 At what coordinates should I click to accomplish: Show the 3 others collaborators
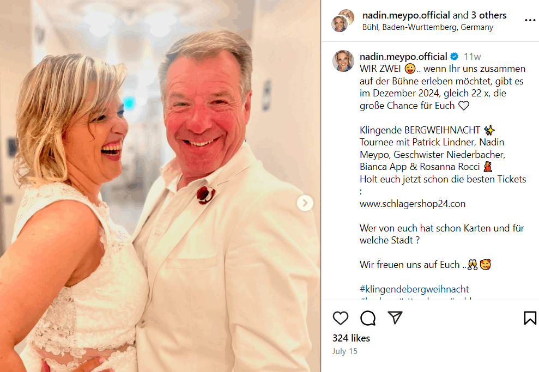click(488, 15)
